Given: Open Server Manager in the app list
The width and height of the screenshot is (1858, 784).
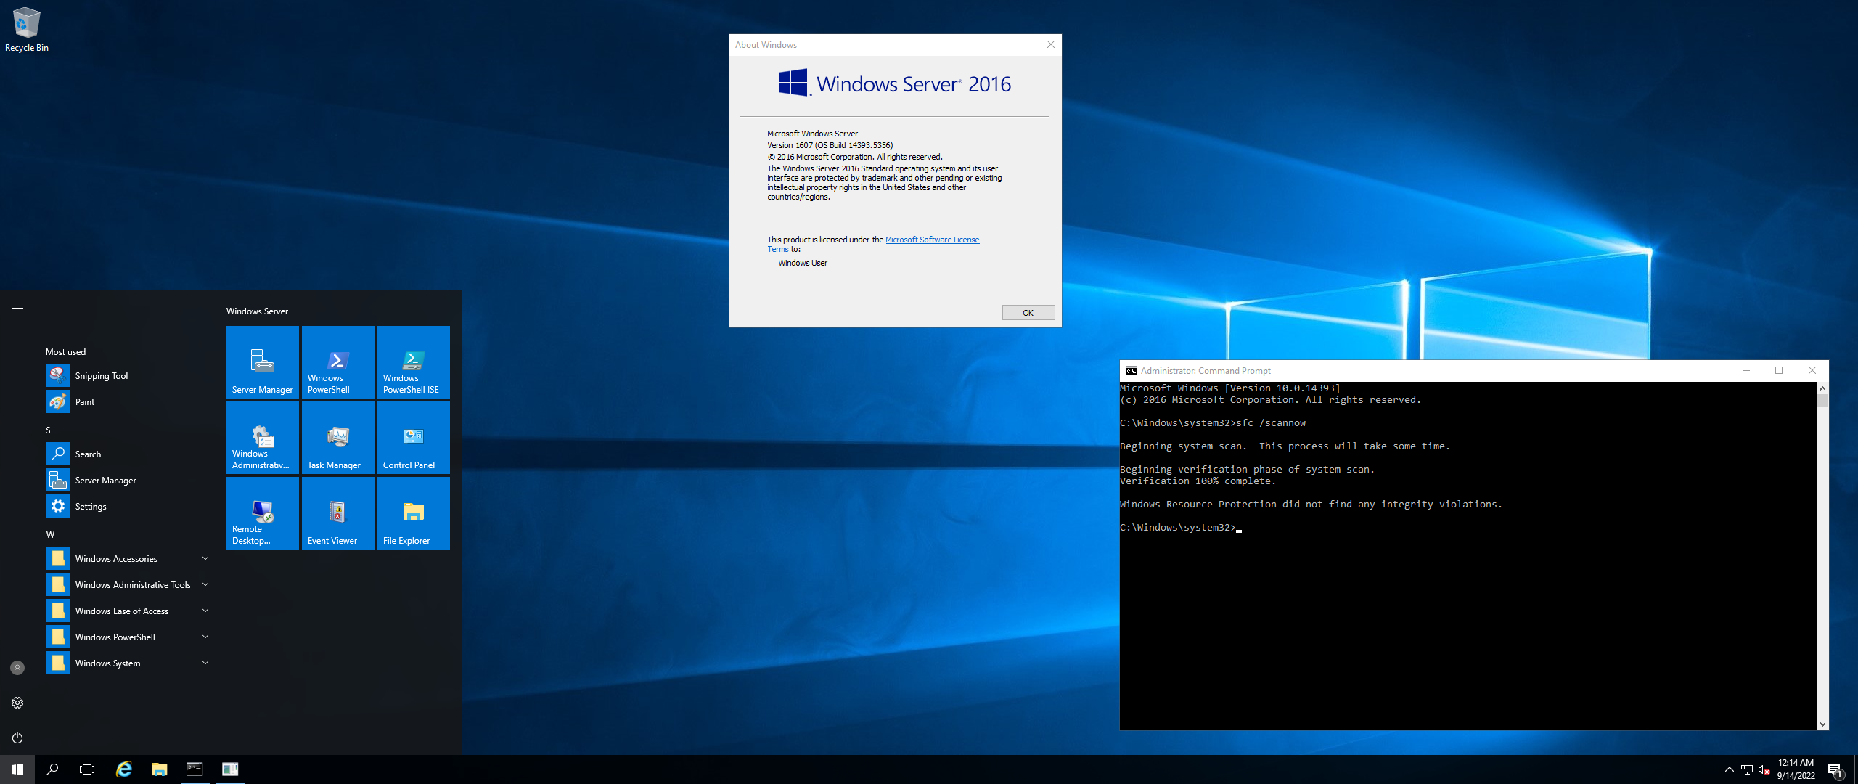Looking at the screenshot, I should click(x=128, y=480).
